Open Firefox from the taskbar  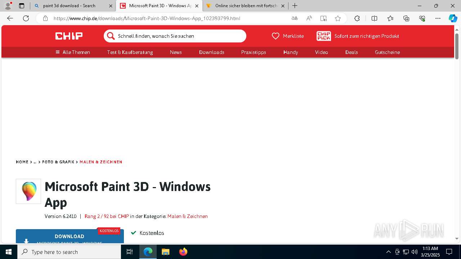click(x=183, y=252)
